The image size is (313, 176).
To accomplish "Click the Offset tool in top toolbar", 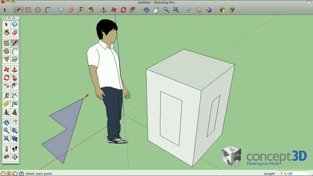I will coord(133,10).
